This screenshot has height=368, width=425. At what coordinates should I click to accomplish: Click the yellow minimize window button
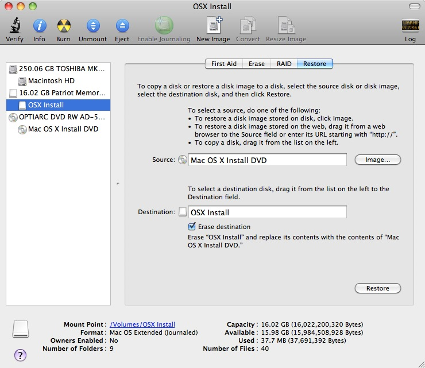(x=21, y=6)
